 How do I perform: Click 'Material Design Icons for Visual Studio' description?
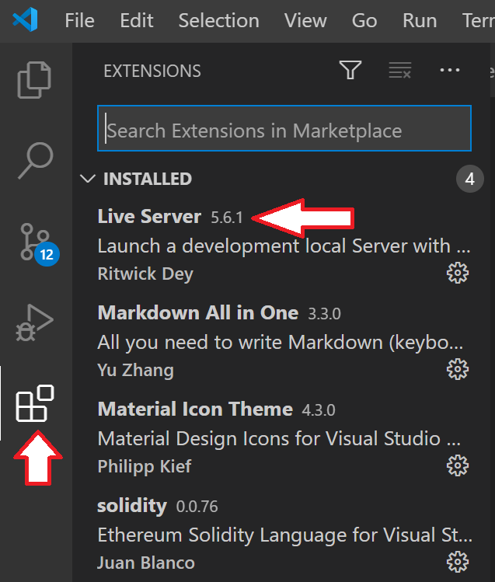click(279, 439)
